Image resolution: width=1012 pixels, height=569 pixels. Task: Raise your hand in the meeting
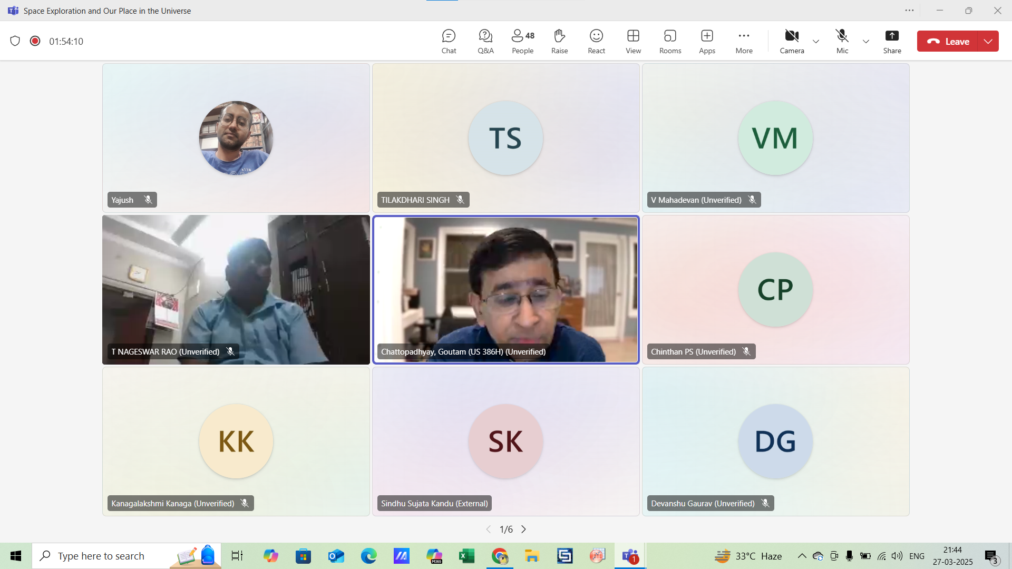[x=559, y=41]
